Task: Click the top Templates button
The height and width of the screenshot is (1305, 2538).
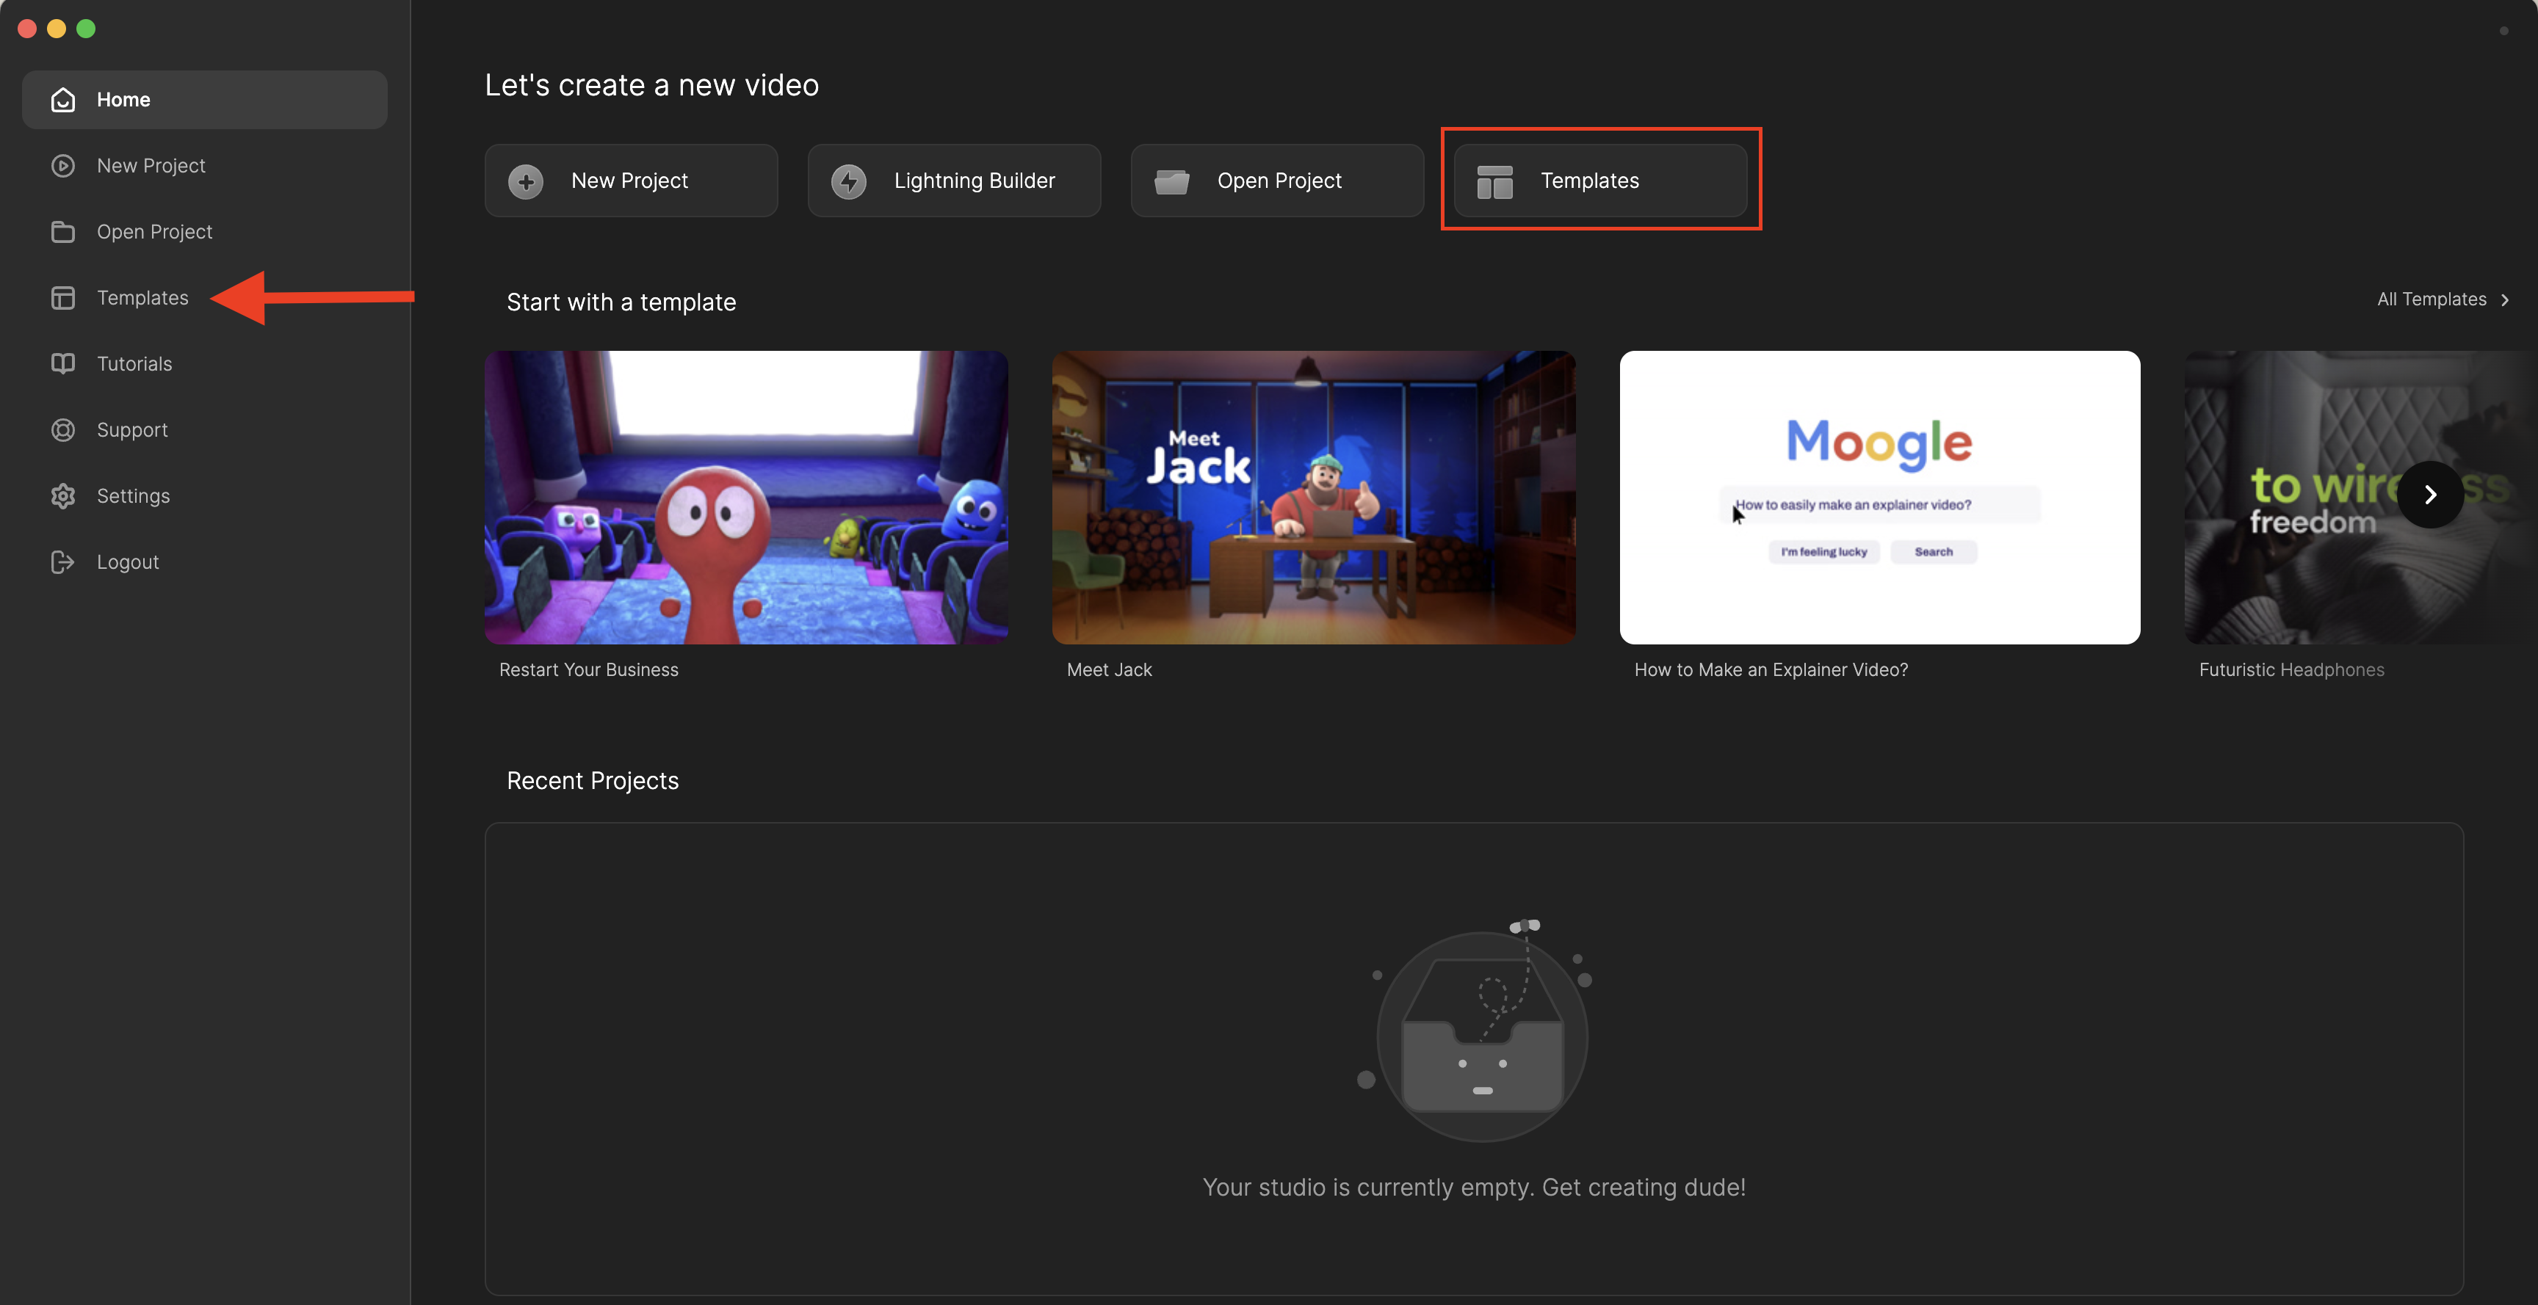Action: point(1601,181)
